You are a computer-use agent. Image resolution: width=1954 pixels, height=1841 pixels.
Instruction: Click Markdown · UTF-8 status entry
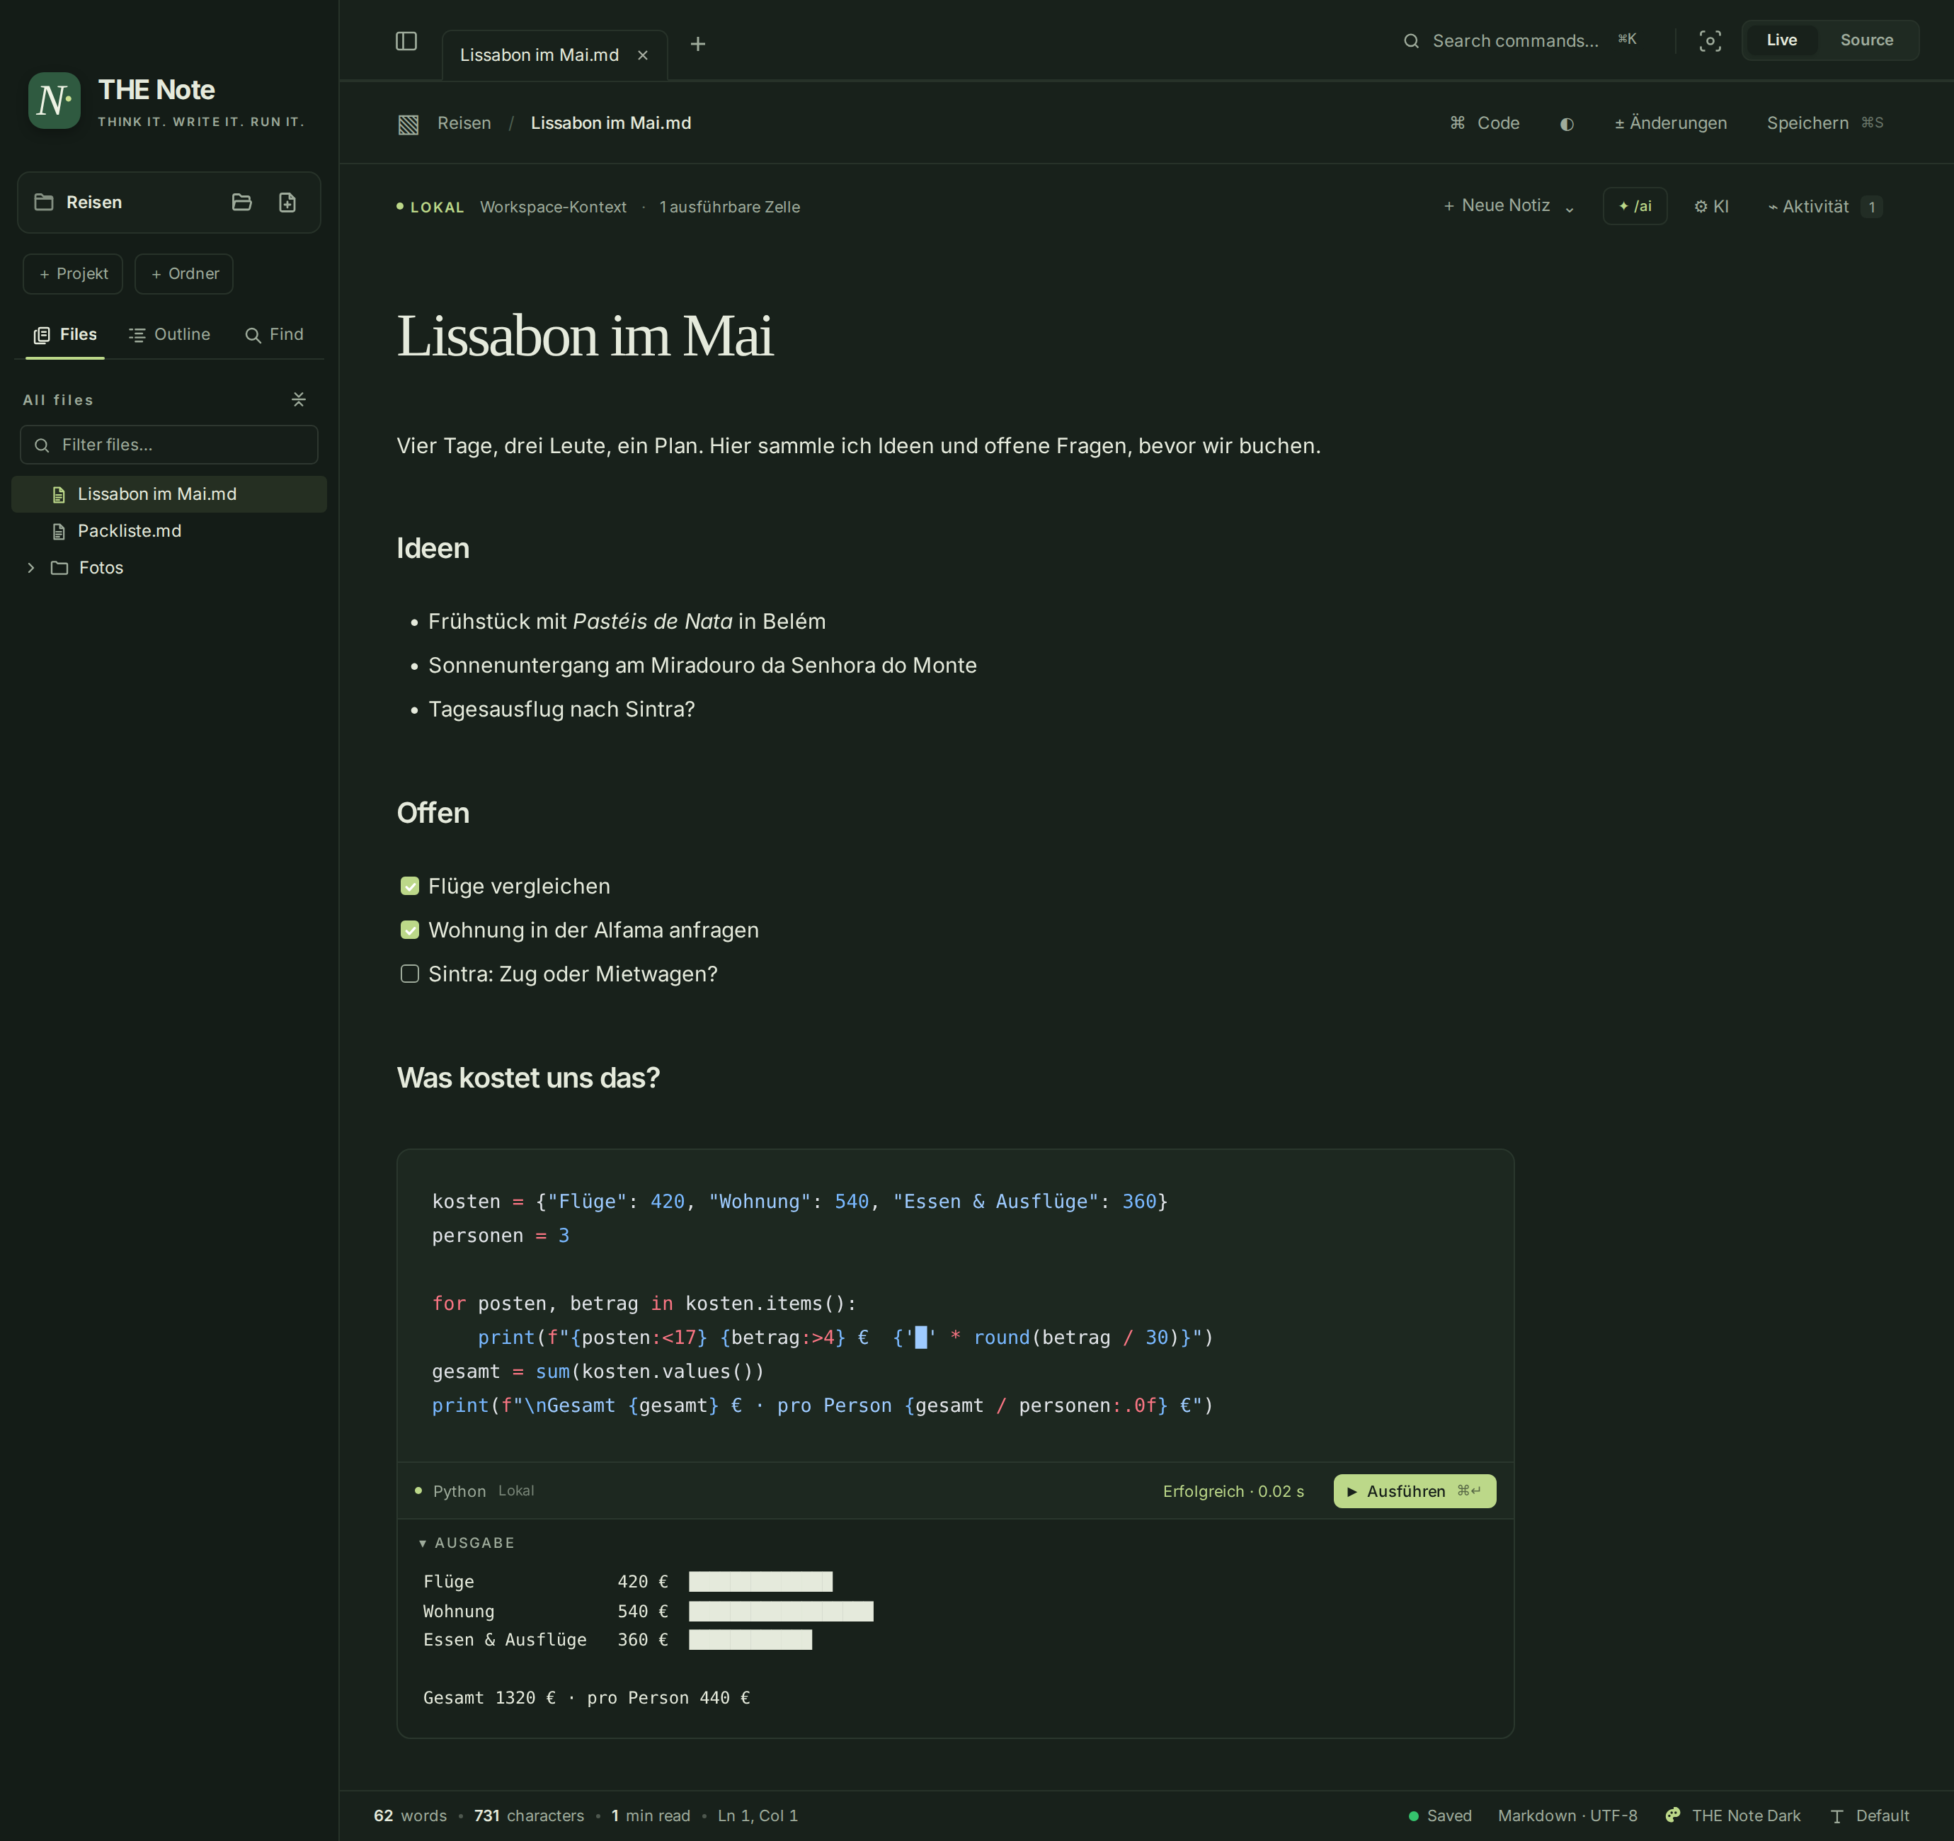tap(1567, 1816)
